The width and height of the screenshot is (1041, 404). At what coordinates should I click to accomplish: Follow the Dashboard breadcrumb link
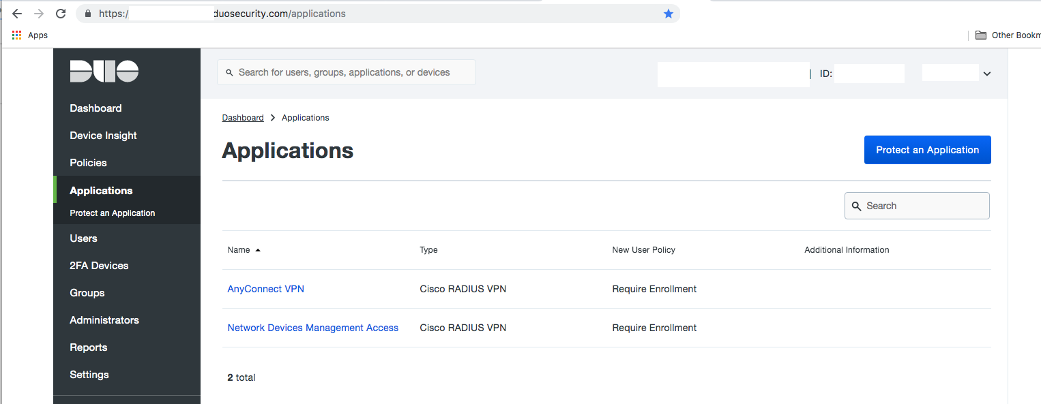(x=243, y=118)
